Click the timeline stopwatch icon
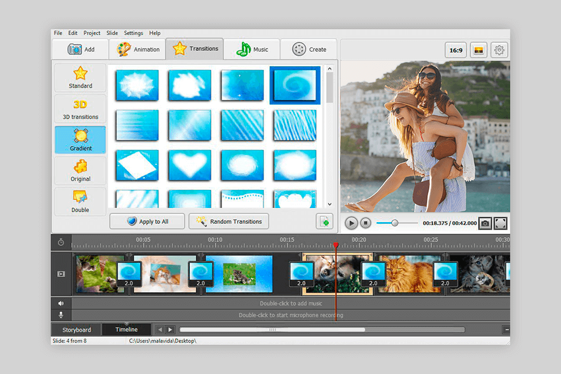This screenshot has width=561, height=374. click(x=61, y=243)
